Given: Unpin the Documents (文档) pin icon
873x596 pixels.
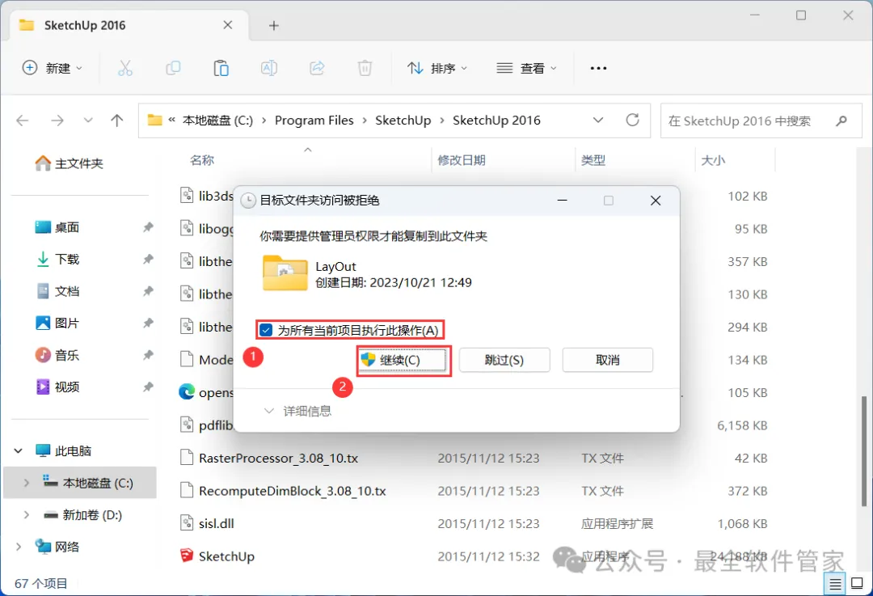Looking at the screenshot, I should (x=148, y=291).
